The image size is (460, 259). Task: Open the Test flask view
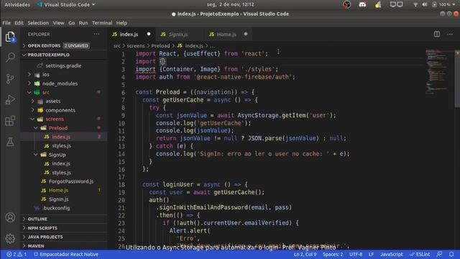pos(10,142)
